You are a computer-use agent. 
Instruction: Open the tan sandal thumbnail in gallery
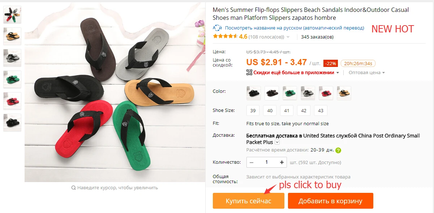pos(12,36)
